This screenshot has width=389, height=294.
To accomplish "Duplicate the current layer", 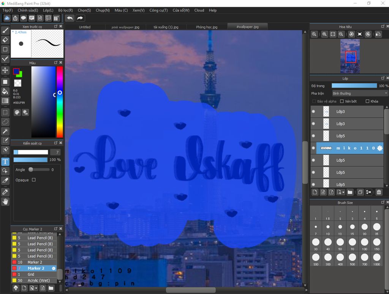I will (x=360, y=192).
